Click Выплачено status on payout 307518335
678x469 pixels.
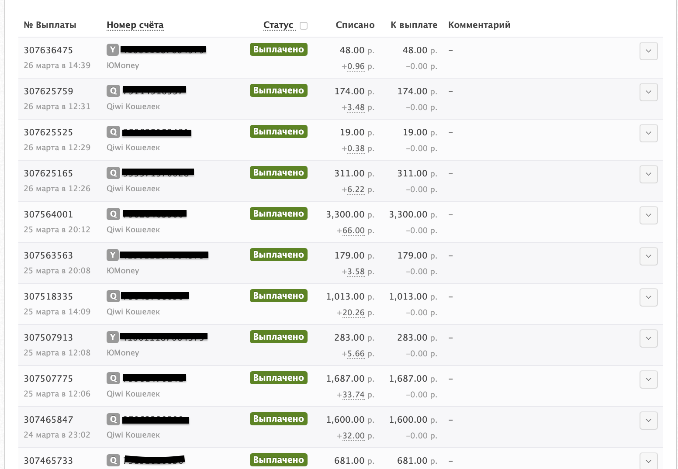[x=278, y=296]
